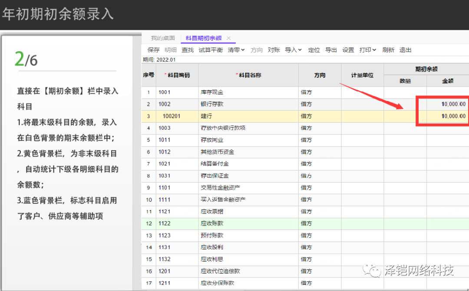Open the 清零 dropdown menu

[x=236, y=50]
